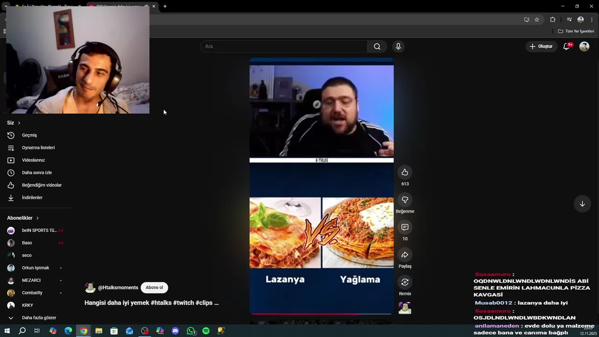Like the short with 613 likes
Screen dimensions: 599x337
(x=405, y=172)
